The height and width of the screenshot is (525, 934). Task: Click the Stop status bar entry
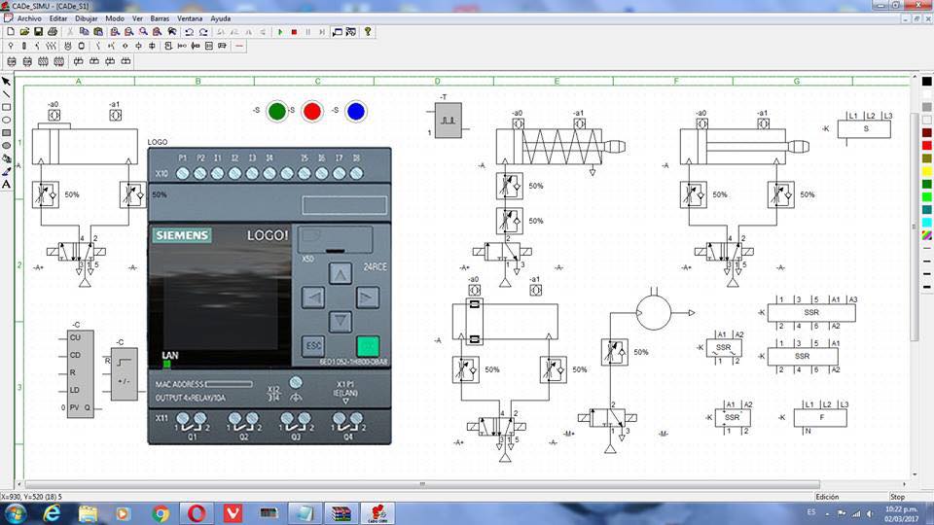point(897,497)
